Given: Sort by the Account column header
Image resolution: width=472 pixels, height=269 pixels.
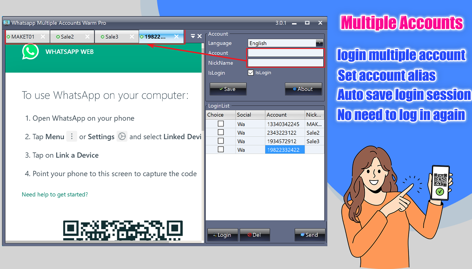Looking at the screenshot, I should click(x=285, y=115).
